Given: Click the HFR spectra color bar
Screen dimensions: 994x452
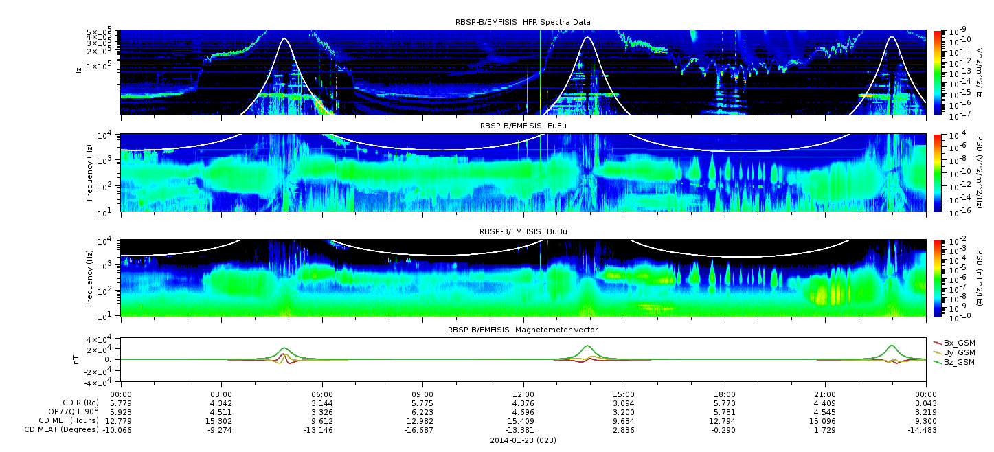Looking at the screenshot, I should (x=937, y=72).
